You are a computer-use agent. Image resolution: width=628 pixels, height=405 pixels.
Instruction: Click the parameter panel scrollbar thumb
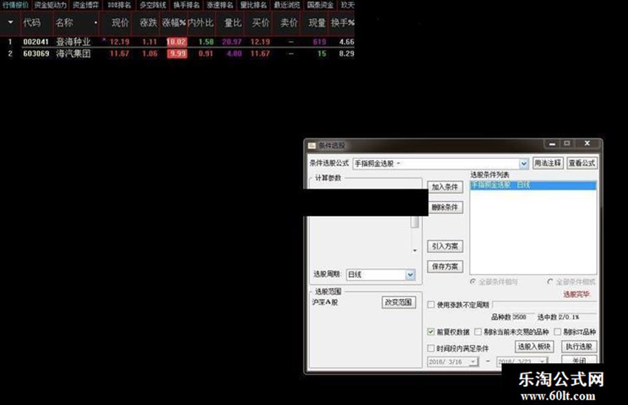click(x=415, y=221)
